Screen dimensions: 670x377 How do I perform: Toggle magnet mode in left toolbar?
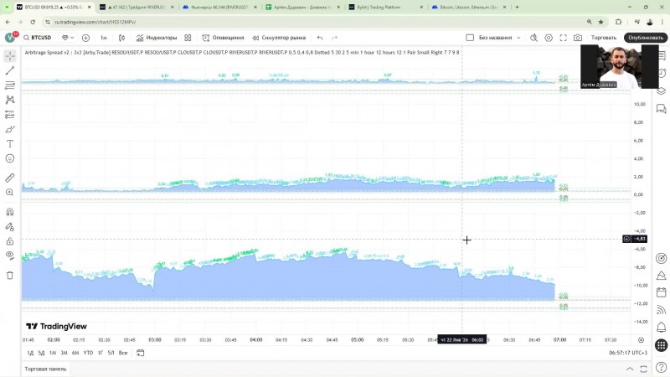(10, 212)
